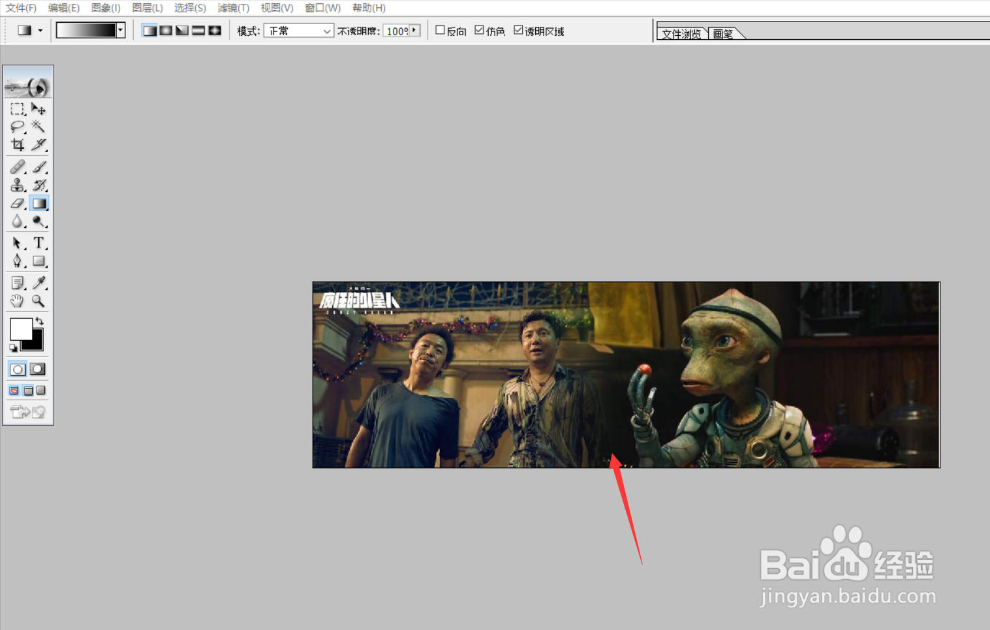Open the 文件(F) menu

point(21,8)
